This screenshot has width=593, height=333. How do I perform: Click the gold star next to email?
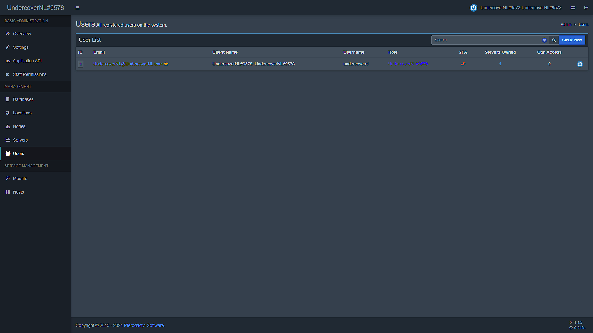[166, 64]
